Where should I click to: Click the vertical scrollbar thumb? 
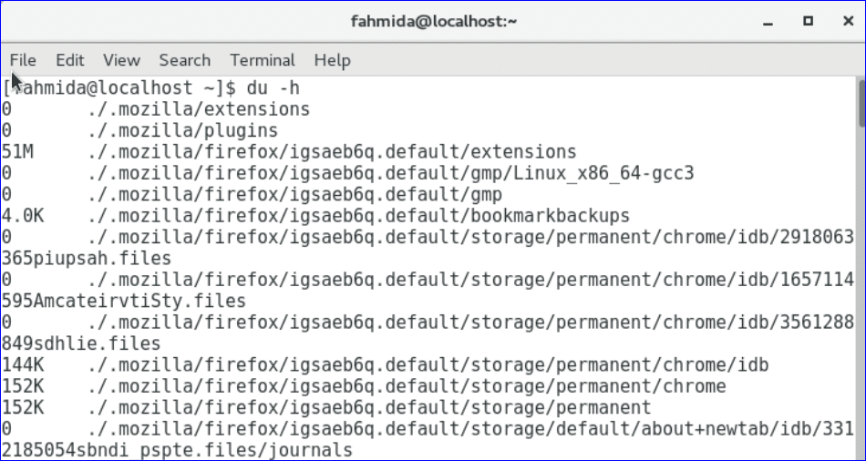[x=860, y=102]
